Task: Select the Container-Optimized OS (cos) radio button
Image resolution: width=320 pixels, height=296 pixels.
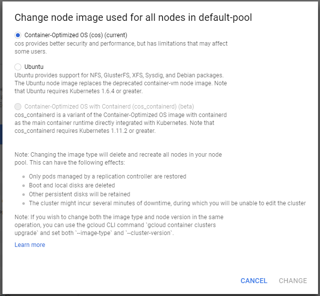Action: tap(18, 35)
